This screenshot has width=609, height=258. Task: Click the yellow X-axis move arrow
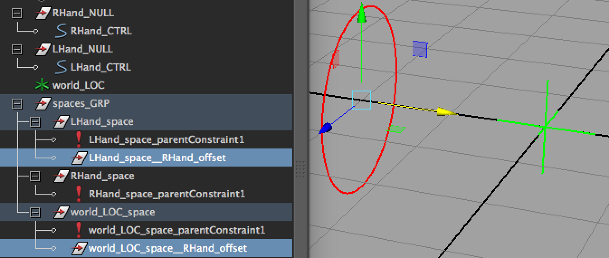click(447, 112)
